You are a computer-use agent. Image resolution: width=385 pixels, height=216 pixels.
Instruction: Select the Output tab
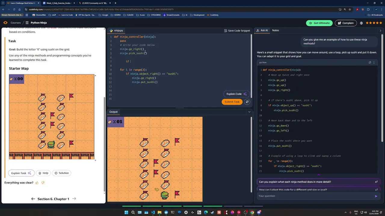coord(113,112)
